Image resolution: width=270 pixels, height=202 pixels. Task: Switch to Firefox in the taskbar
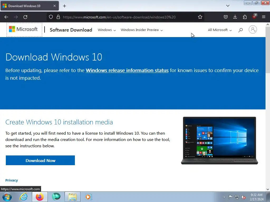40,197
